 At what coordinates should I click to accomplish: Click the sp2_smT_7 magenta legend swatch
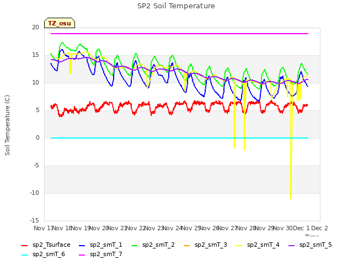click(82, 255)
